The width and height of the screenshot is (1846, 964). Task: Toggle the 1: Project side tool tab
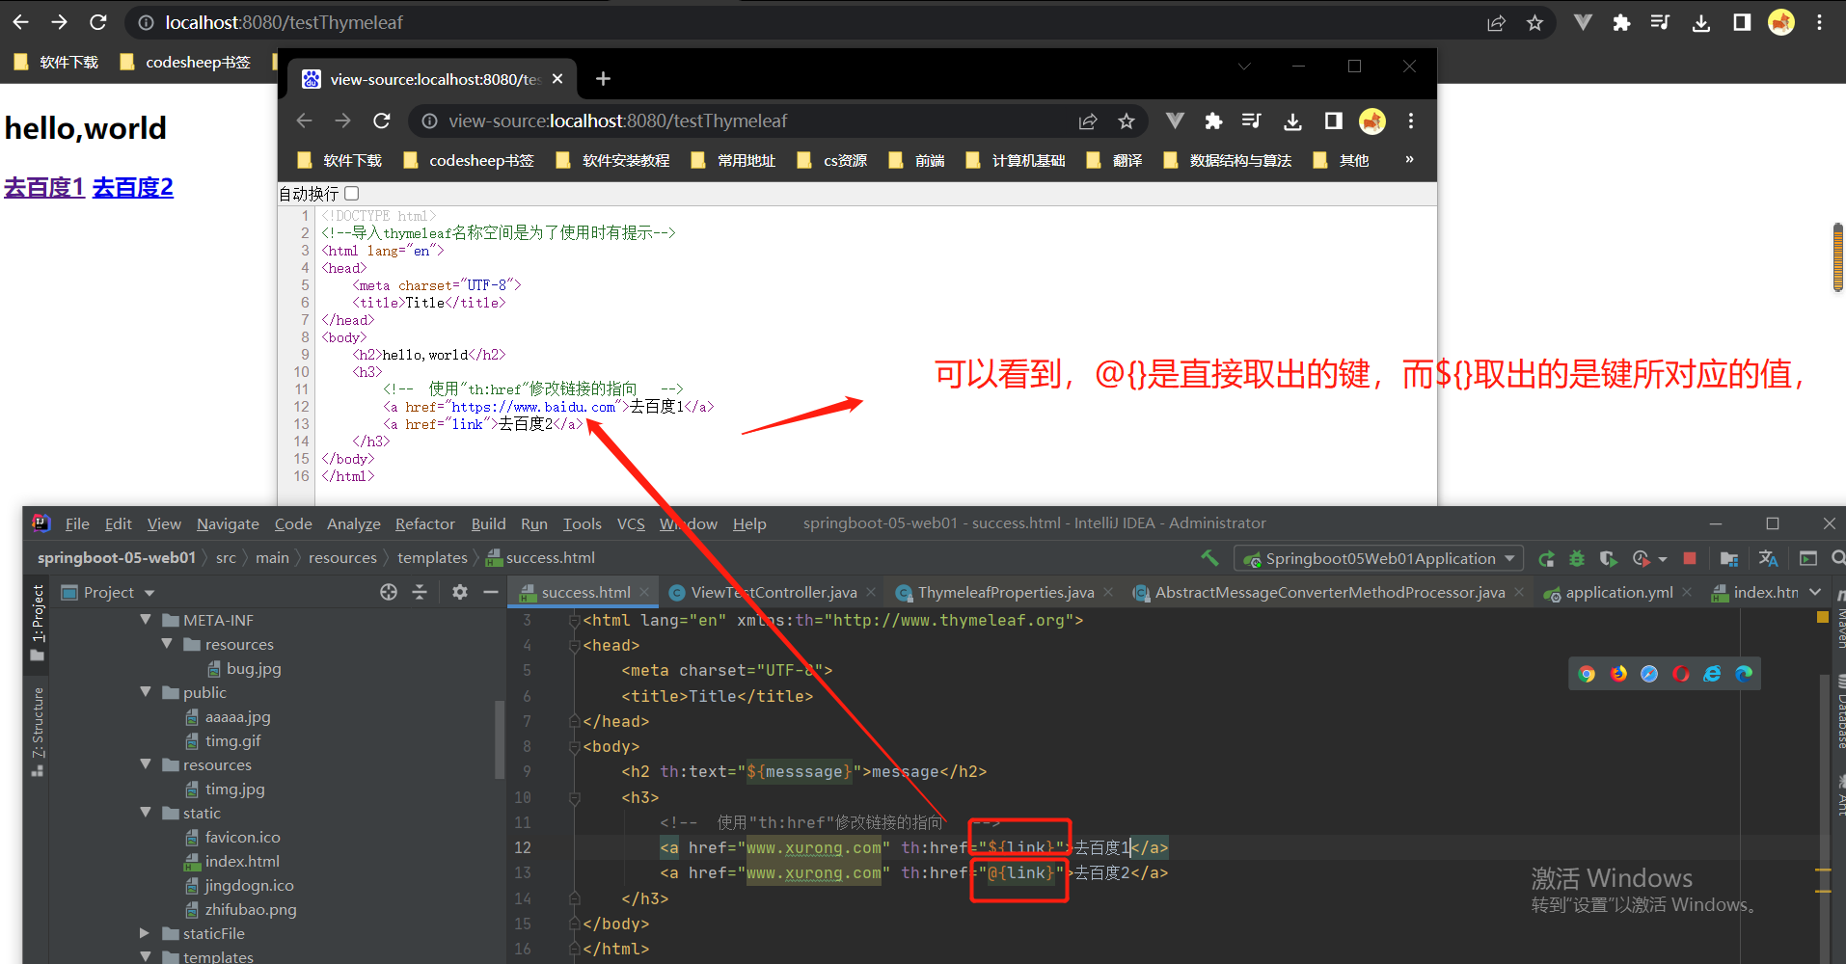click(x=38, y=623)
